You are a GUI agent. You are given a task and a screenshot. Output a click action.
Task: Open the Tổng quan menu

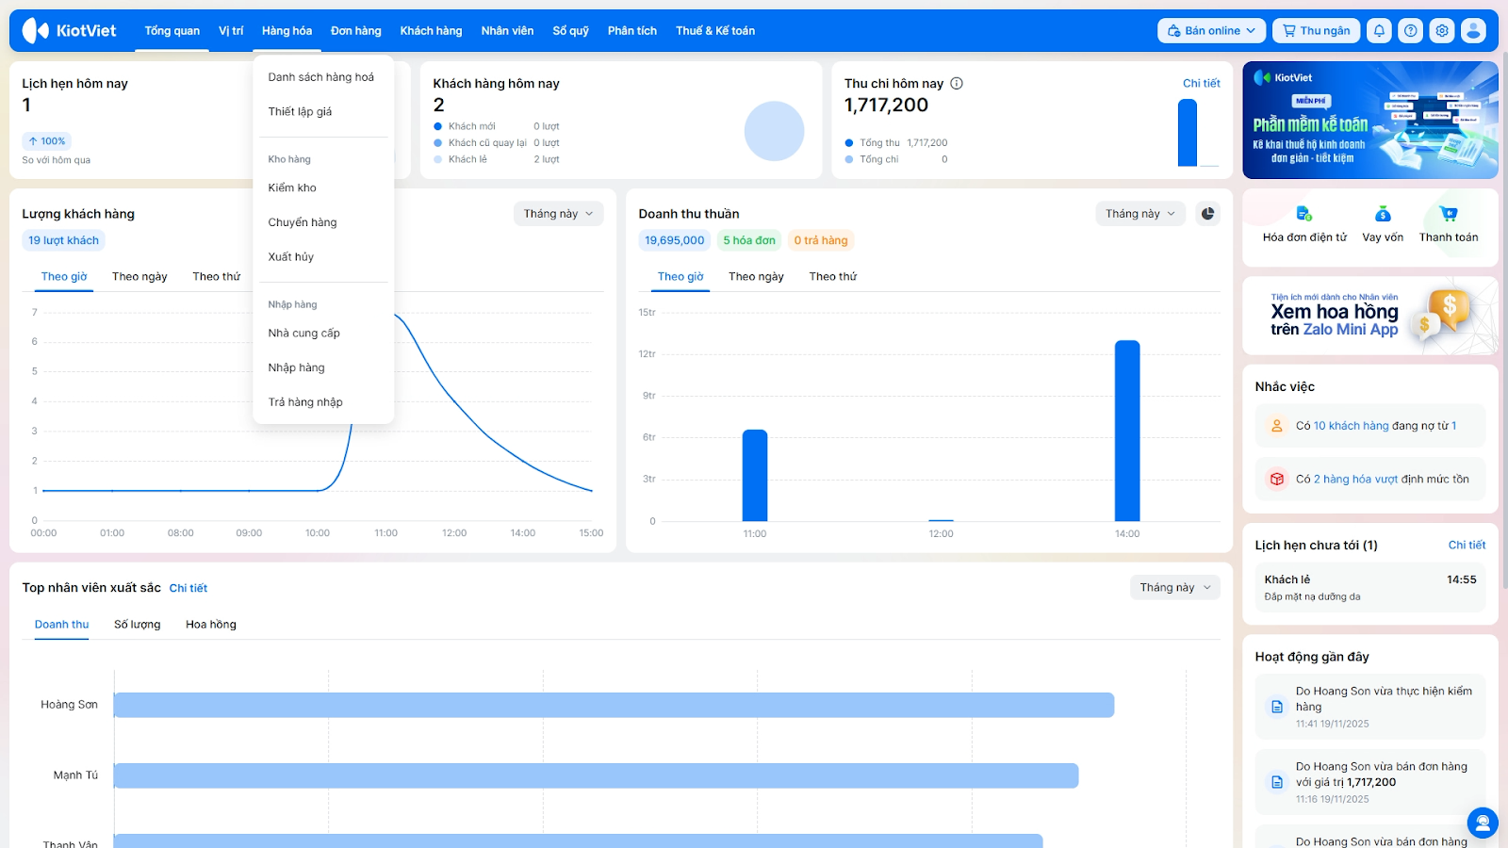172,31
